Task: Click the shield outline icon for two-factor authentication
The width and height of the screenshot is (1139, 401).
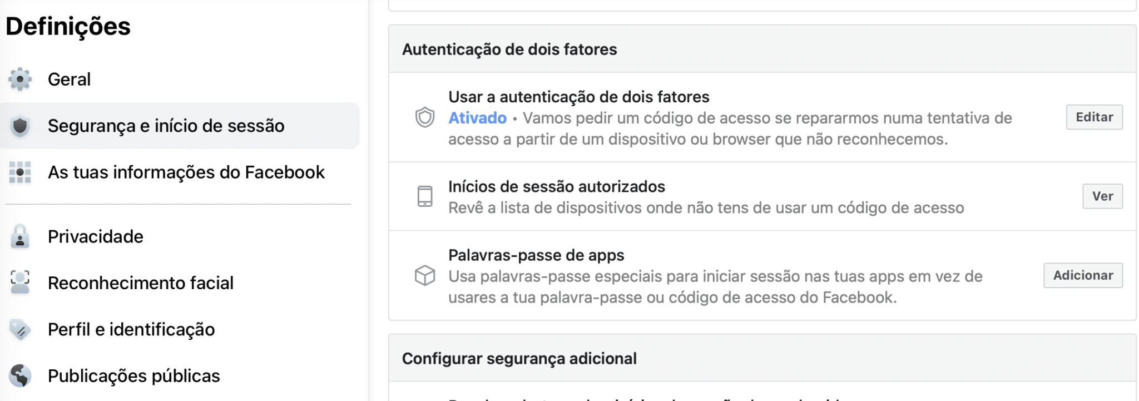Action: click(x=425, y=117)
